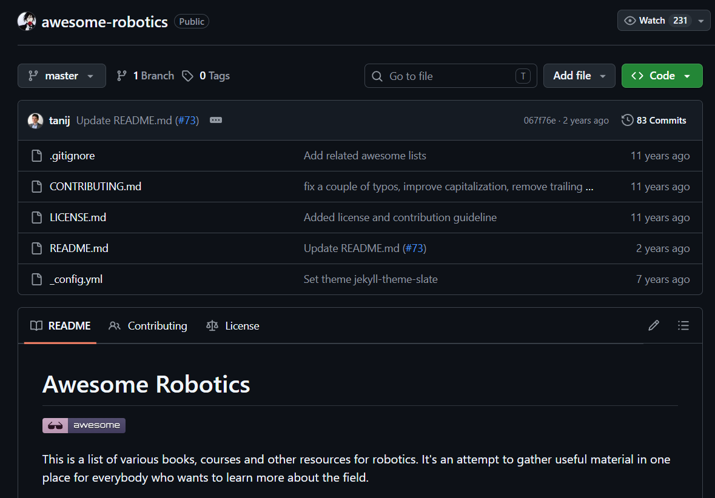Image resolution: width=715 pixels, height=498 pixels.
Task: Click '2 years ago' in the README.md row
Action: click(x=663, y=248)
